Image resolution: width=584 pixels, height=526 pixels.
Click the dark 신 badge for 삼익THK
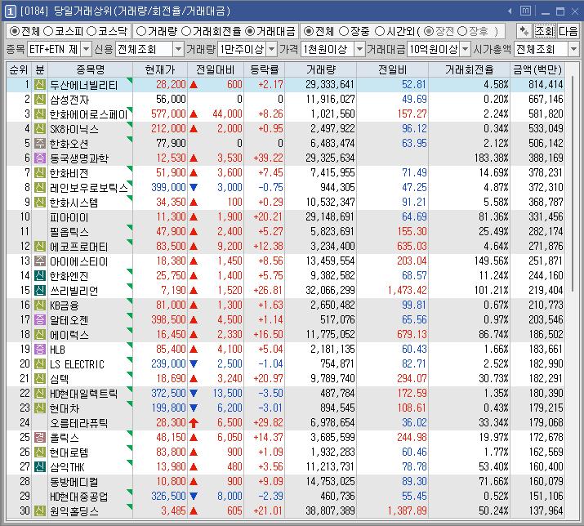coord(40,466)
